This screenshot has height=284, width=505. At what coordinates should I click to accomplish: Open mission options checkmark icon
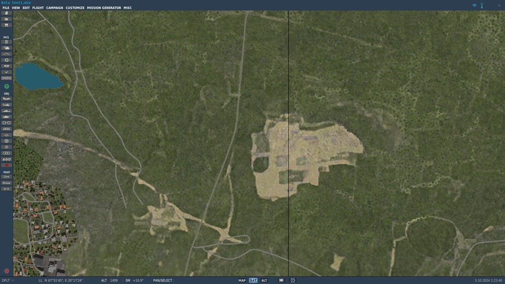[7, 72]
